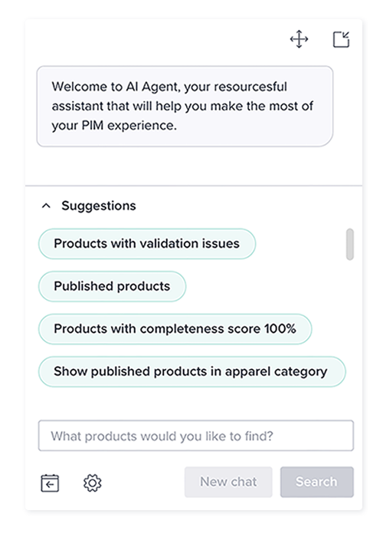Viewport: 383px width, 537px height.
Task: Select the 'Products with validation issues' suggestion
Action: (x=147, y=244)
